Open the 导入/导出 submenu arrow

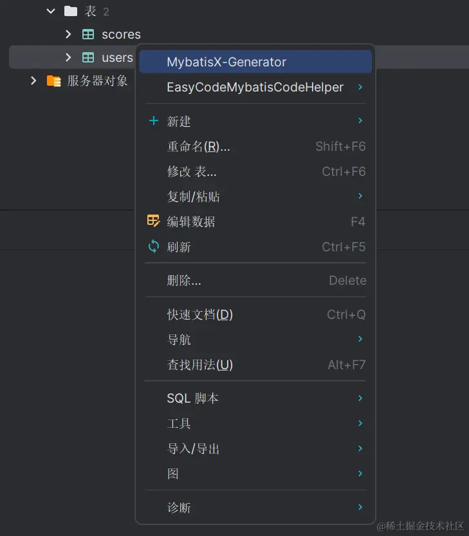click(360, 448)
